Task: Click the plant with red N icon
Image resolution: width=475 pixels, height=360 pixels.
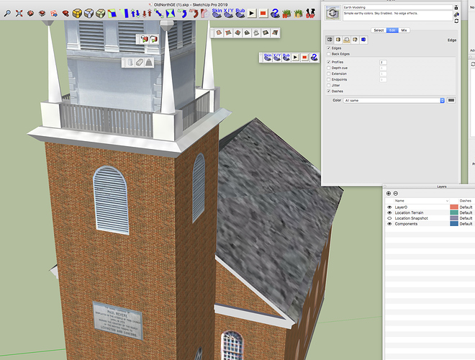Action: (x=286, y=14)
